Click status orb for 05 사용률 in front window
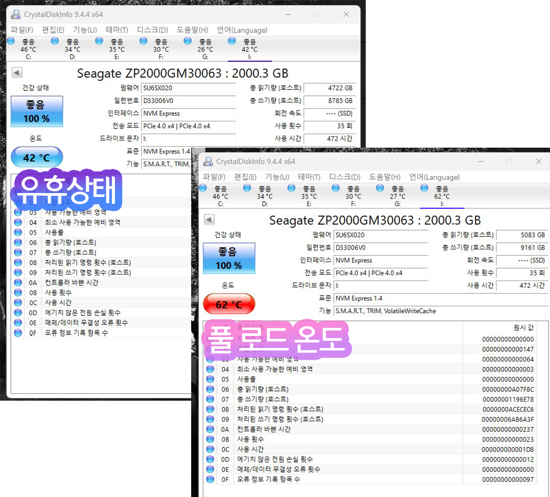 tap(210, 379)
